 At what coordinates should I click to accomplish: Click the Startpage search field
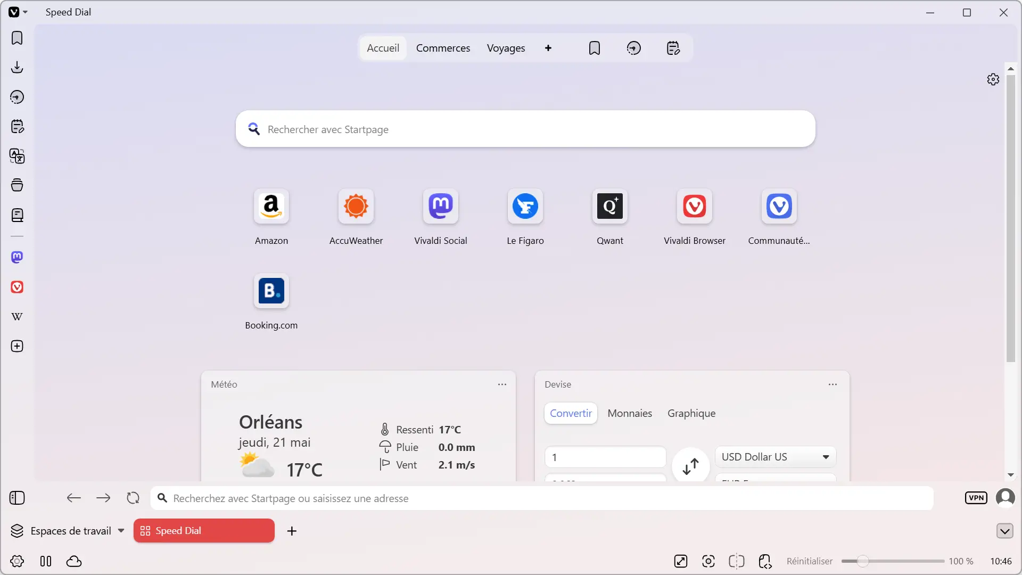pos(525,129)
